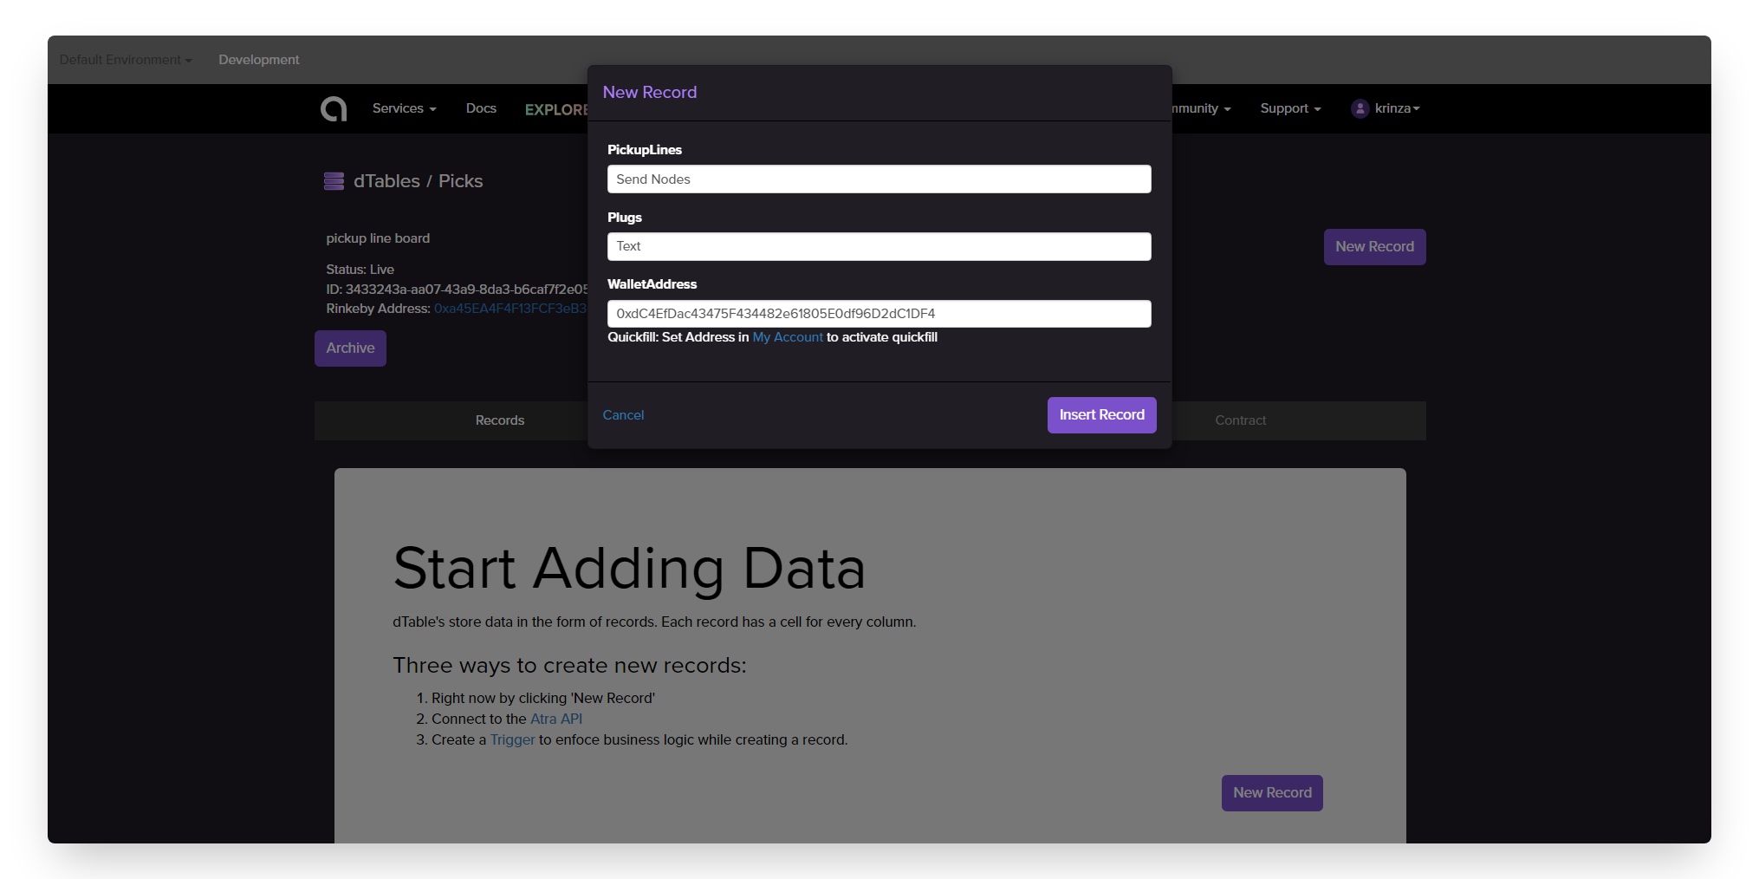Image resolution: width=1759 pixels, height=879 pixels.
Task: Open the Support dropdown menu
Action: click(1290, 108)
